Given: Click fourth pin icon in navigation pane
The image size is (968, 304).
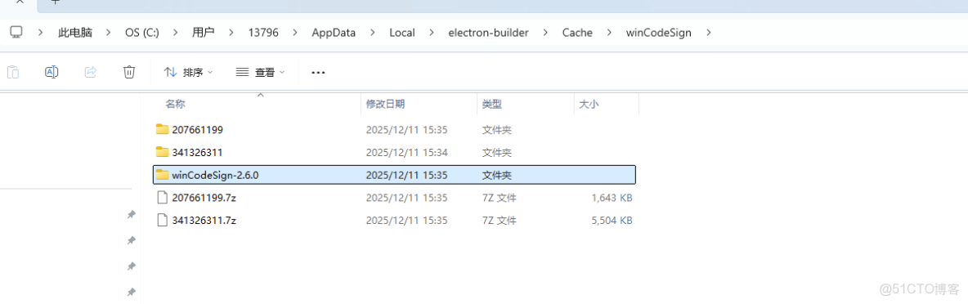Looking at the screenshot, I should tap(131, 292).
